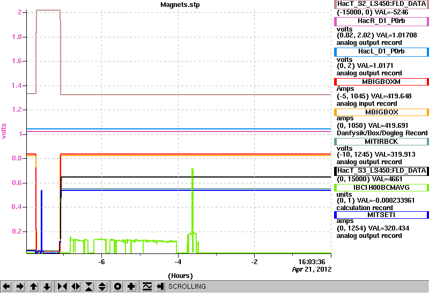
Task: Click the plus toolbar button
Action: 131,287
